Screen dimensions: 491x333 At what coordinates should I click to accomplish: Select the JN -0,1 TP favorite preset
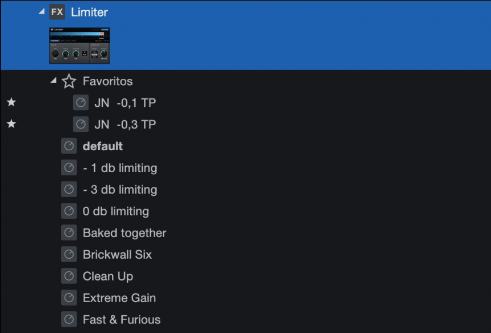tap(125, 103)
